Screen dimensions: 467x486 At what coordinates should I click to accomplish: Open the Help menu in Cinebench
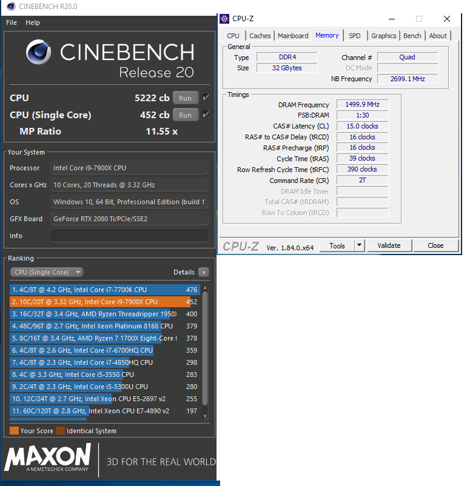pos(33,22)
